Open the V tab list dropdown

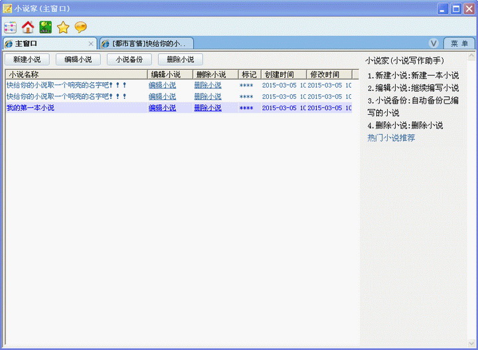(x=434, y=43)
